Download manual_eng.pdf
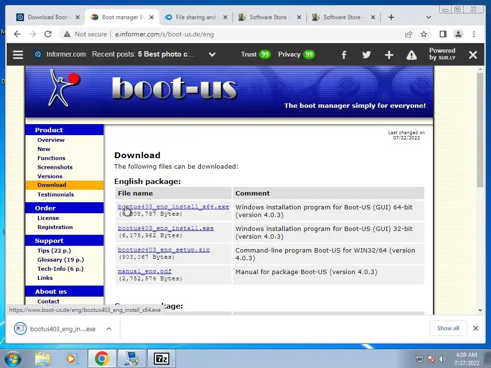This screenshot has height=368, width=491. click(145, 271)
